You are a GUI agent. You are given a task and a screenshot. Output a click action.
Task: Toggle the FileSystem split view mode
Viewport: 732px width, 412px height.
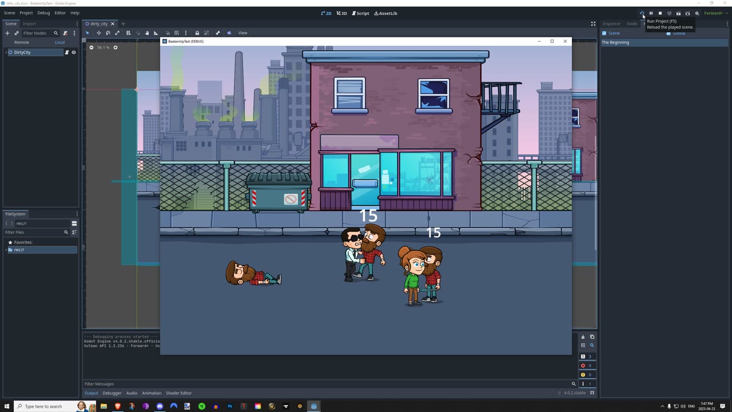click(74, 223)
